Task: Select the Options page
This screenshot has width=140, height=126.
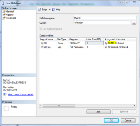Action: (10, 15)
